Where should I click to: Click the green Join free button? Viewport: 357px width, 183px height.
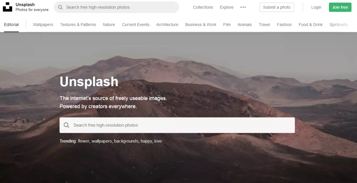[x=340, y=7]
